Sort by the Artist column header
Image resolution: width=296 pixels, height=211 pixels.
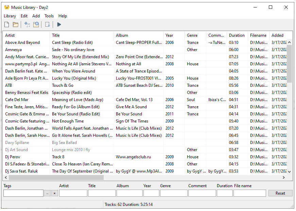(26, 35)
